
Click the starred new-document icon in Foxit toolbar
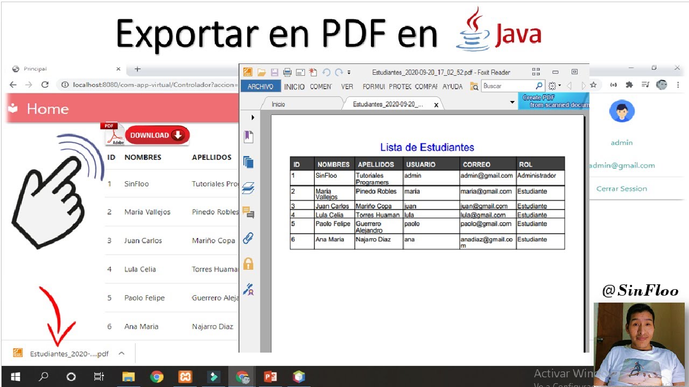pyautogui.click(x=313, y=72)
